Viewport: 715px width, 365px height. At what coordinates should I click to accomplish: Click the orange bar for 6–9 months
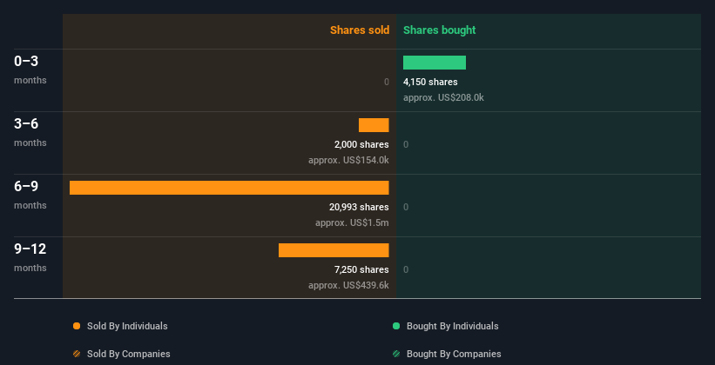coord(229,188)
